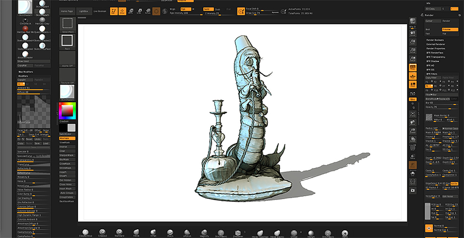Open the BPR RenderPass section
The image size is (464, 238).
[x=435, y=53]
